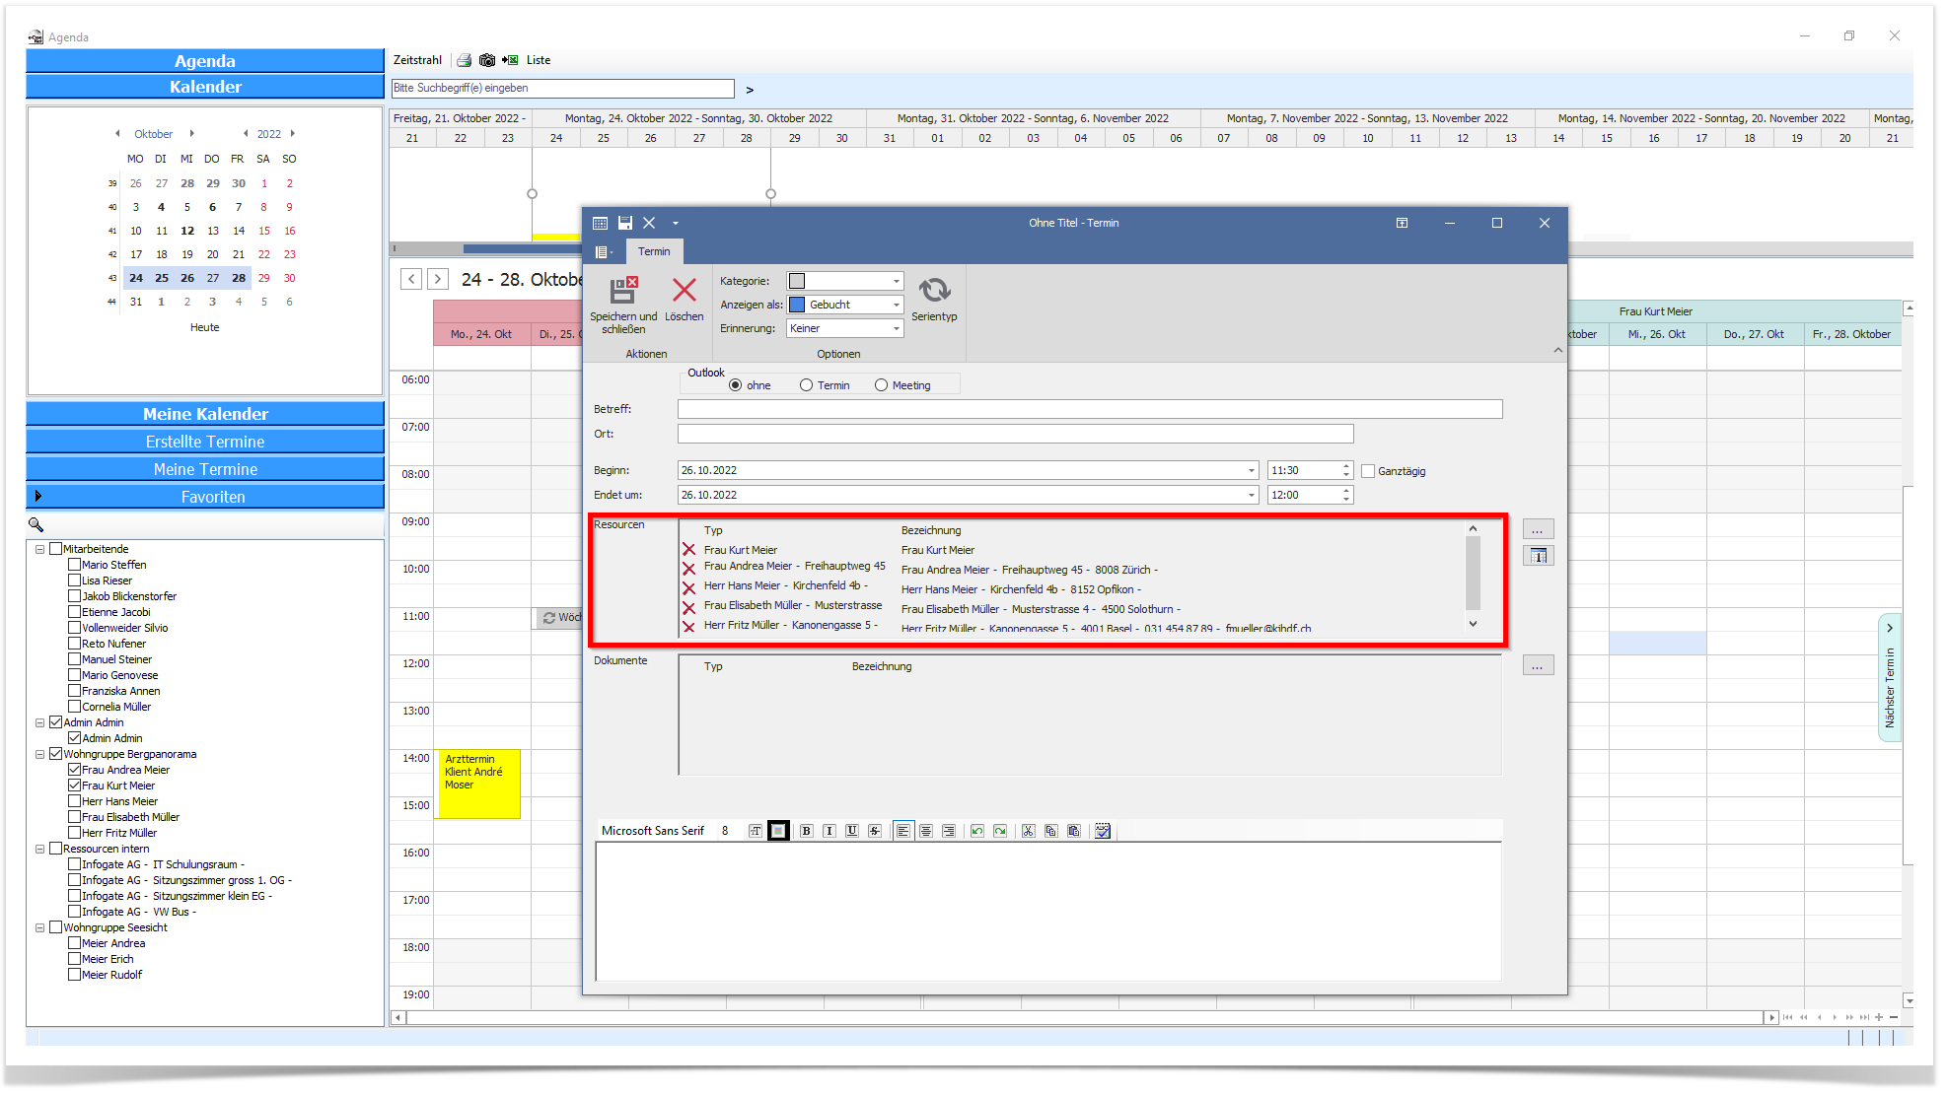Uncheck the Frau Kurt Meier checkbox
Image resolution: width=1947 pixels, height=1094 pixels.
coord(74,786)
